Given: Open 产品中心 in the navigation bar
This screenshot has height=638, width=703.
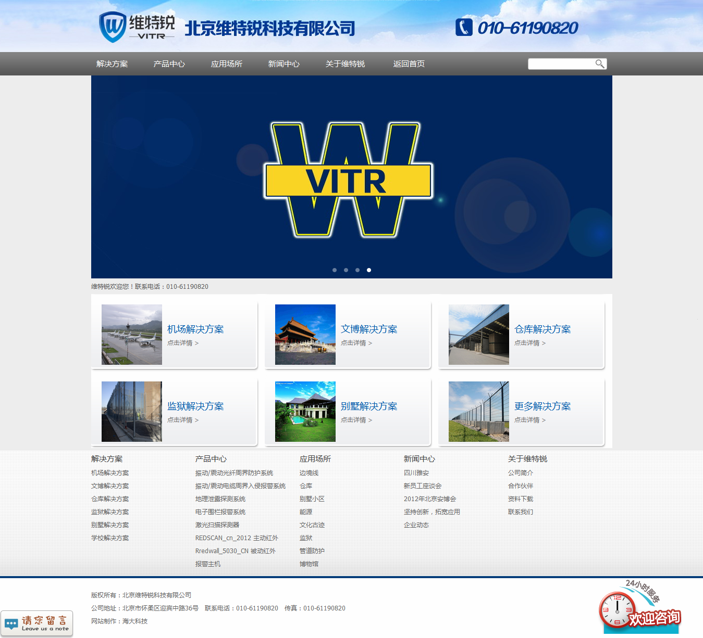Looking at the screenshot, I should (169, 64).
